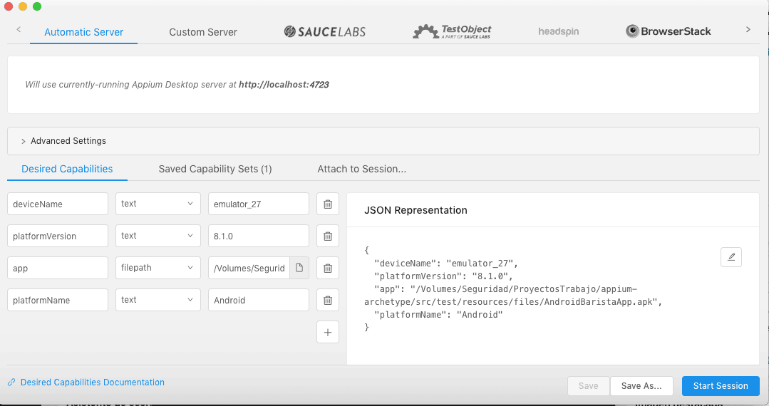The height and width of the screenshot is (406, 769).
Task: Edit the app capability name field
Action: tap(58, 269)
